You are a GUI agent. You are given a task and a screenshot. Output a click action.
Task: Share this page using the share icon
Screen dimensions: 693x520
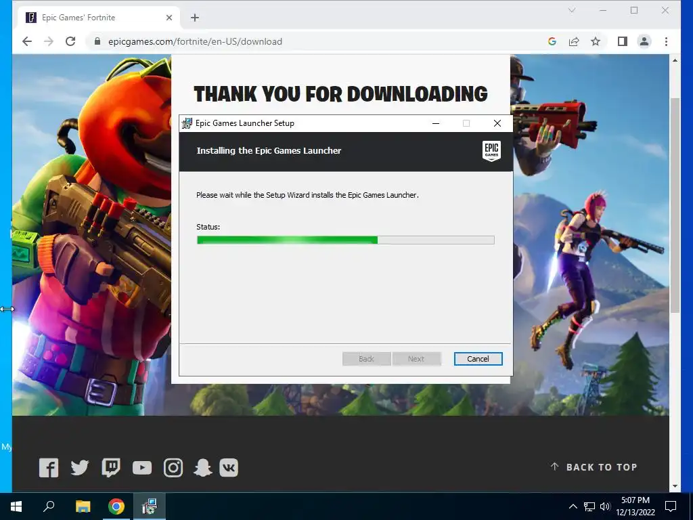[x=574, y=41]
